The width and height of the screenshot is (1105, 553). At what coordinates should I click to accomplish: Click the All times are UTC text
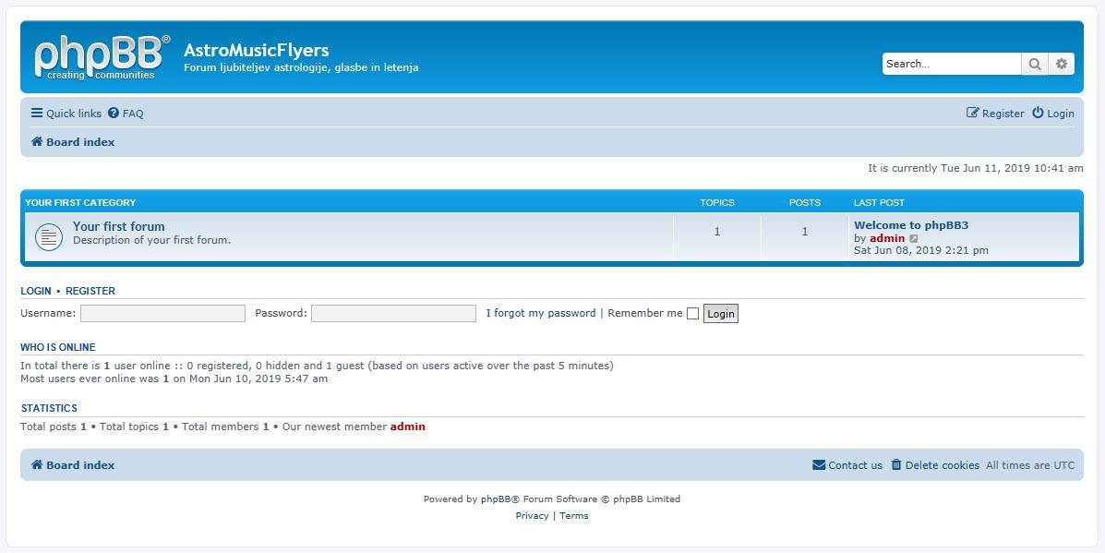tap(1030, 465)
